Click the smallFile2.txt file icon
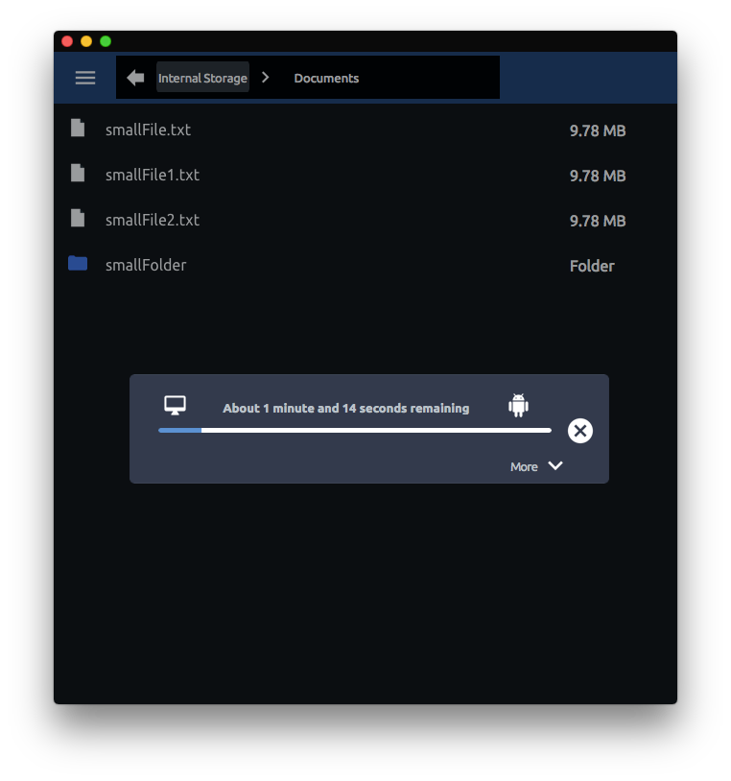 click(78, 219)
